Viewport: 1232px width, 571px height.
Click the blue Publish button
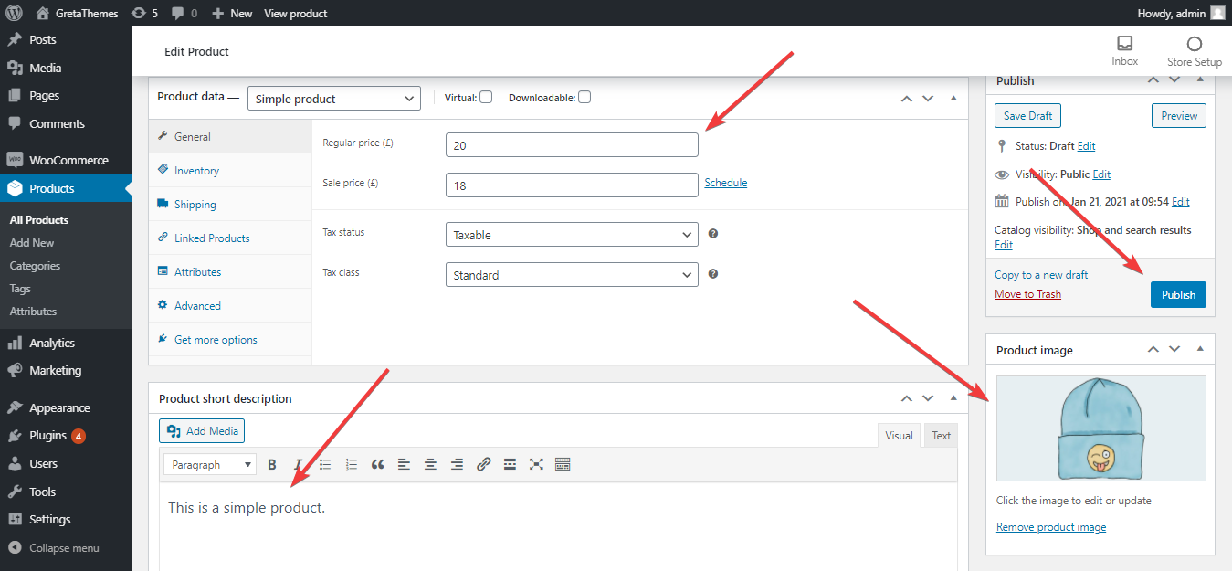point(1178,294)
